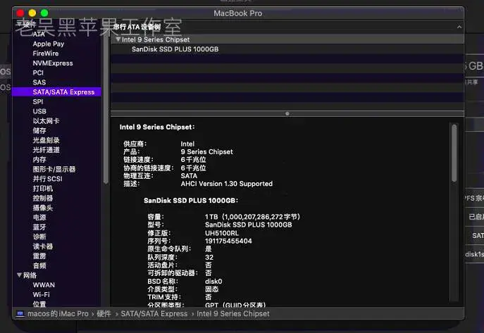Open 内存 hardware category
This screenshot has width=484, height=333.
tap(39, 160)
